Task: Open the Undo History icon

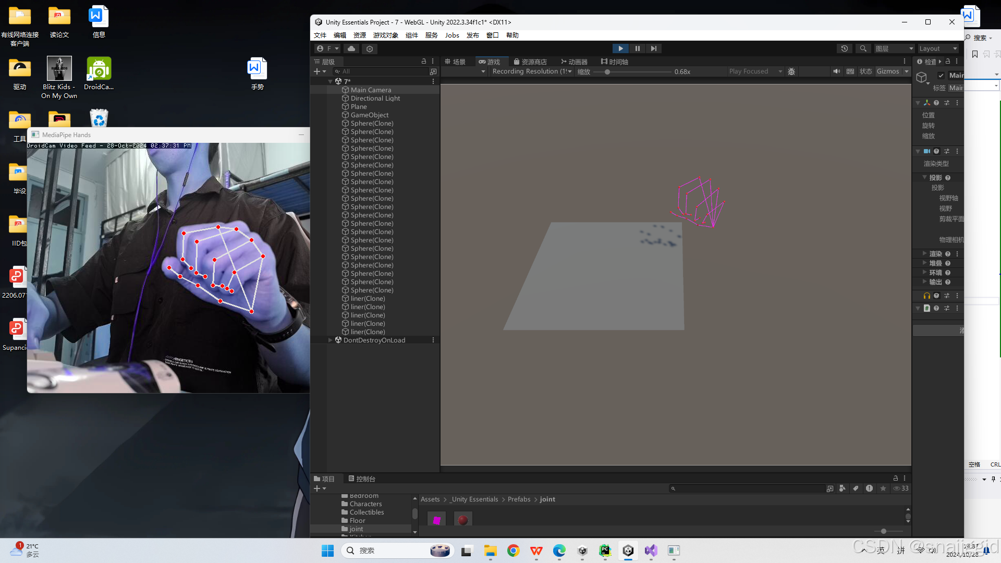Action: (845, 48)
